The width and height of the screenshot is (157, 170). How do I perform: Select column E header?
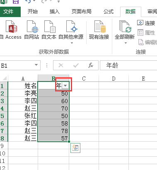click(x=143, y=79)
